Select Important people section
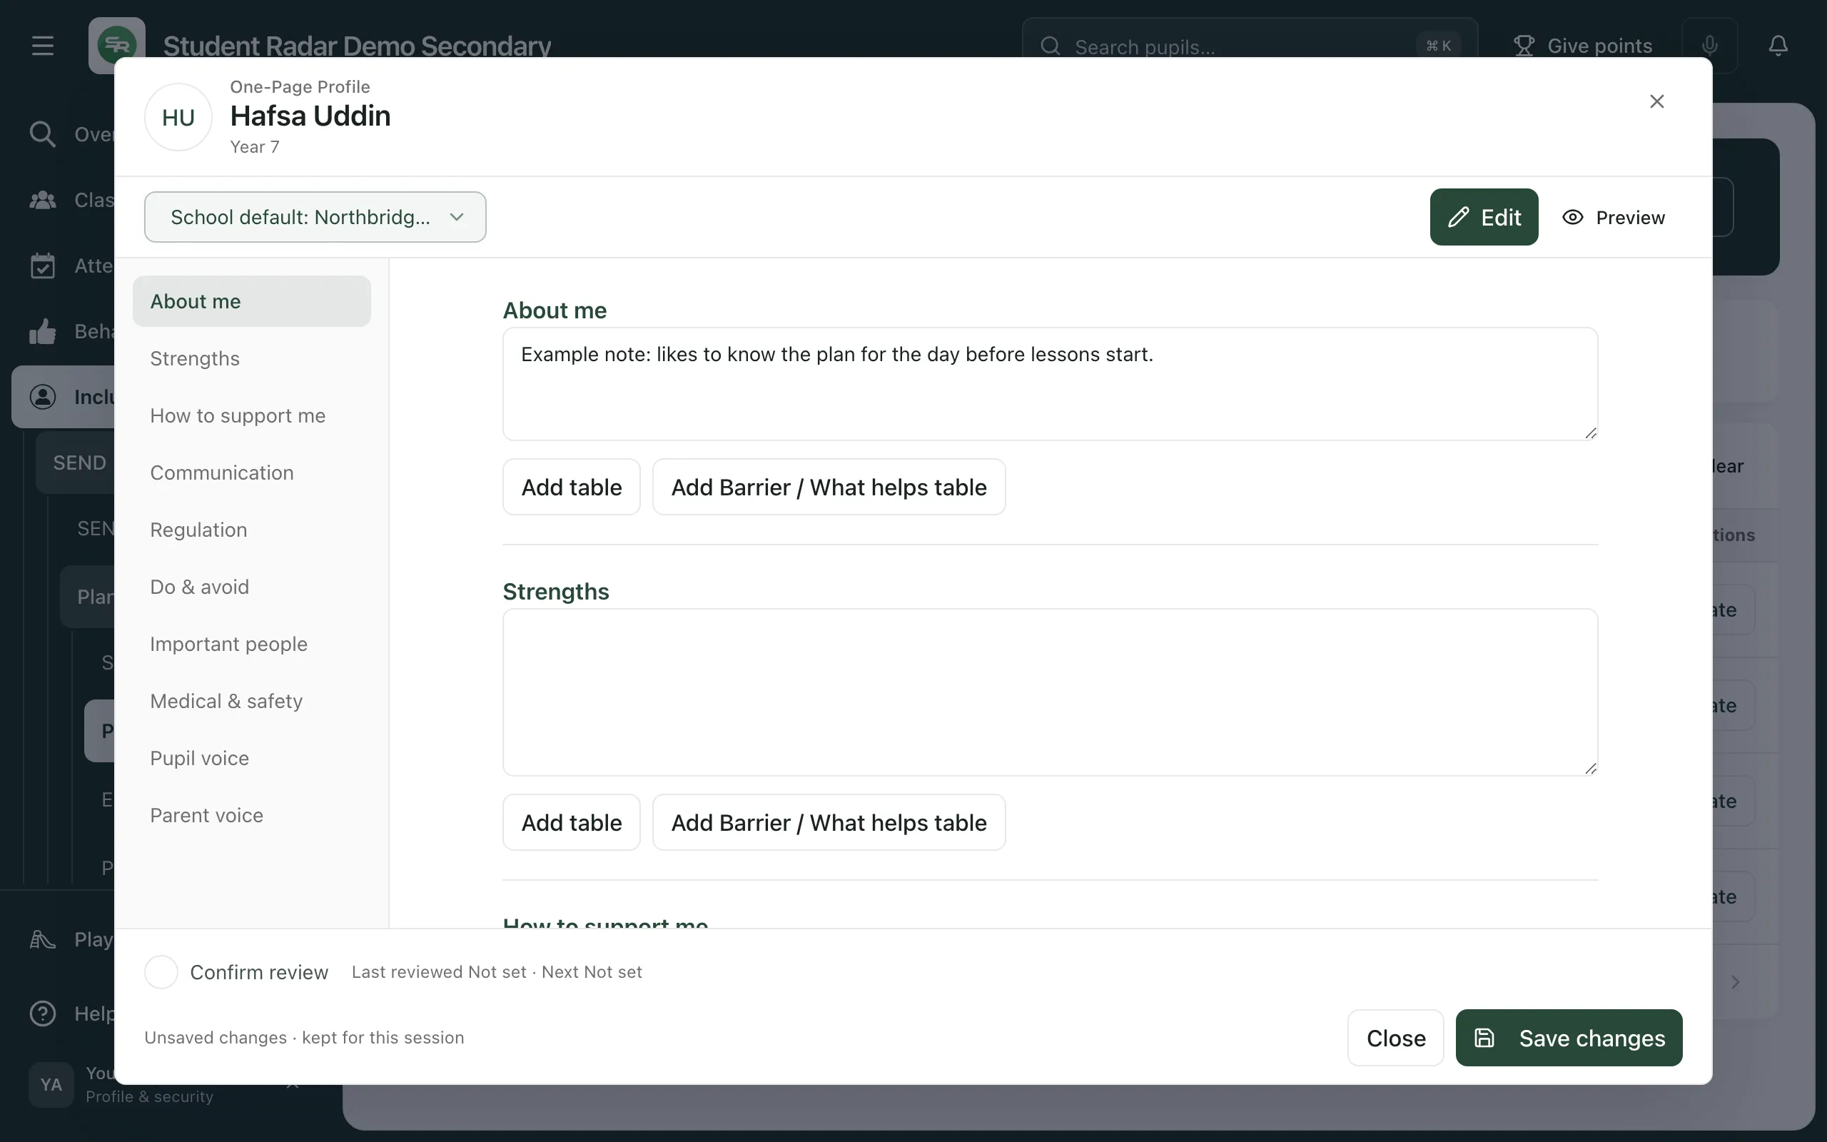This screenshot has width=1827, height=1142. tap(251, 645)
